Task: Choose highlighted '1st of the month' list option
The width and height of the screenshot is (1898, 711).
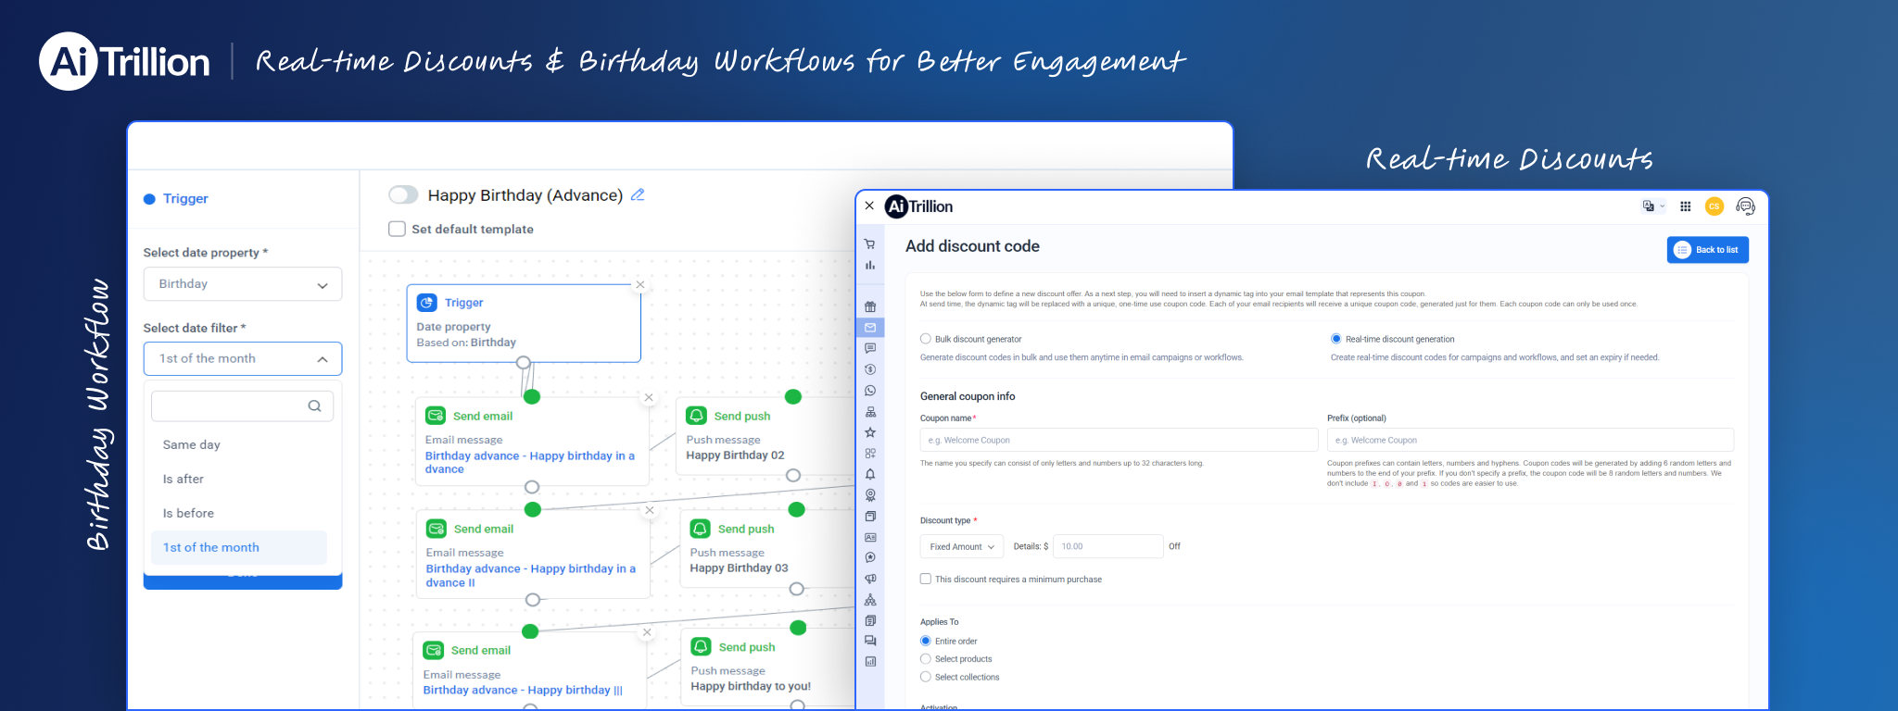Action: click(x=239, y=547)
